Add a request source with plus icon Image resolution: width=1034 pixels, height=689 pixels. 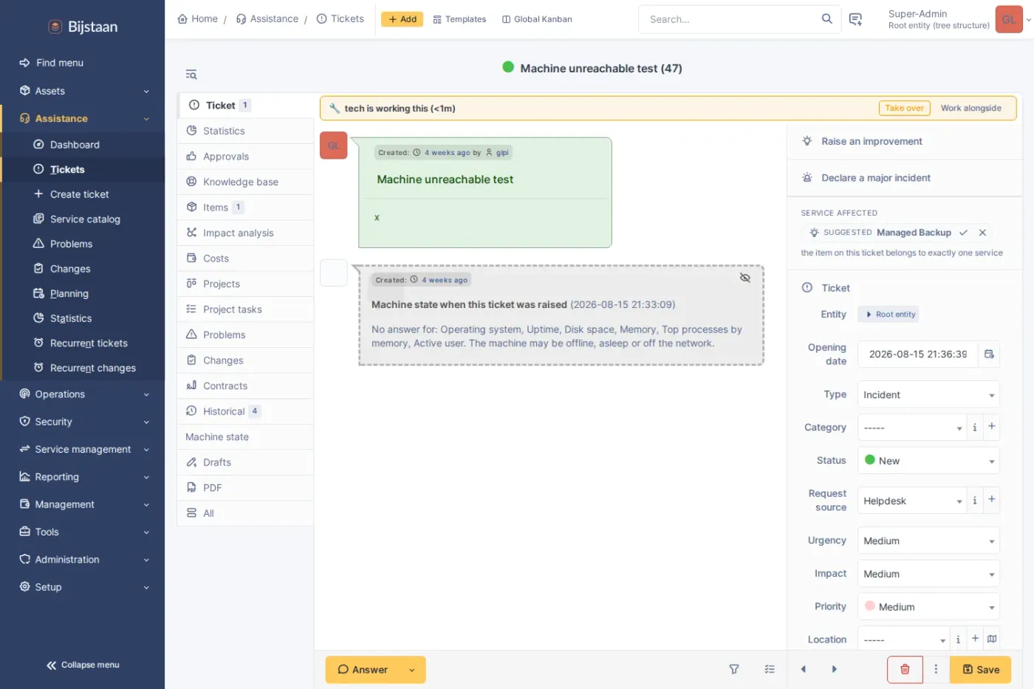pyautogui.click(x=991, y=500)
